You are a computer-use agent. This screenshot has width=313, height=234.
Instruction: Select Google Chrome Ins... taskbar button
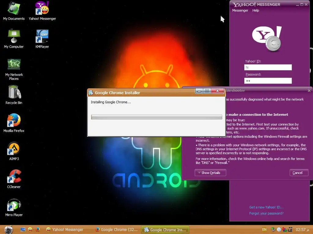(x=165, y=230)
